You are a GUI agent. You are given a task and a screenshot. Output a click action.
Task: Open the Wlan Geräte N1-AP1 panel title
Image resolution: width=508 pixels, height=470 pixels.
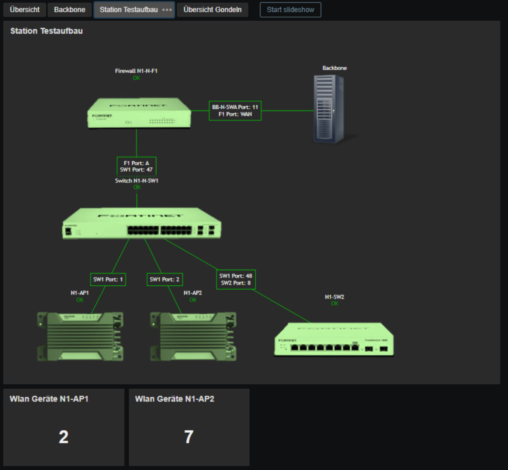[x=49, y=399]
